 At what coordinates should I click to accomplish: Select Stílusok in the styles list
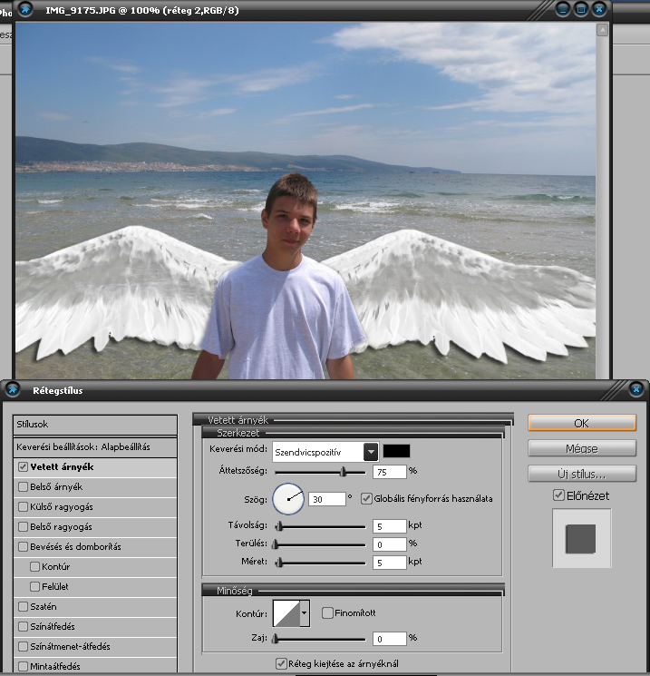point(95,425)
